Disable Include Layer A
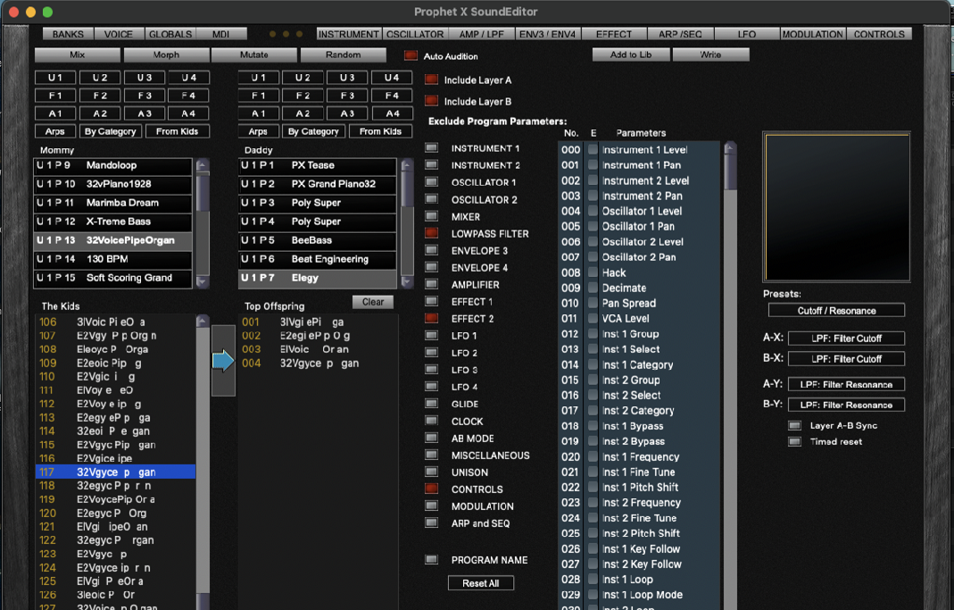The width and height of the screenshot is (954, 610). (432, 79)
